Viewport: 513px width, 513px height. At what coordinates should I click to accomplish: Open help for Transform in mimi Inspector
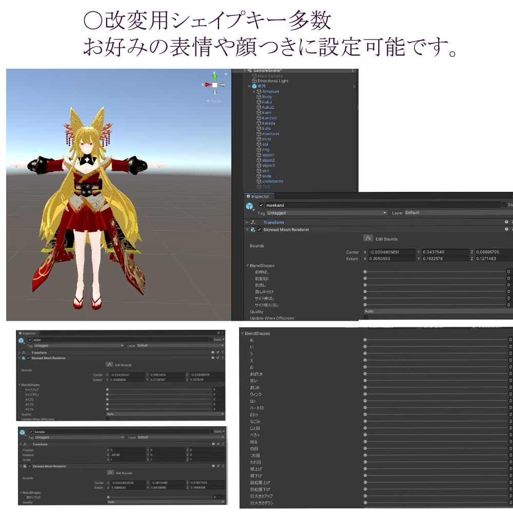(x=213, y=352)
